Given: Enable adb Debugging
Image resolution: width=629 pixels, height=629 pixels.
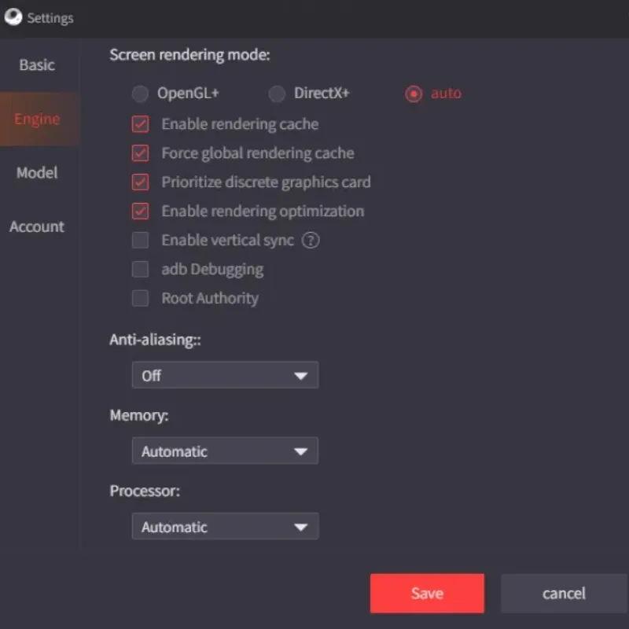Looking at the screenshot, I should click(140, 269).
